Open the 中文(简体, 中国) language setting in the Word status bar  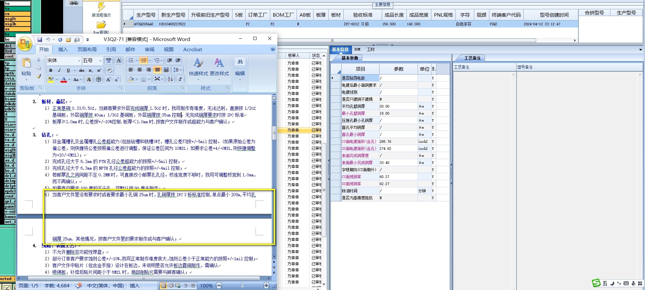tap(105, 286)
